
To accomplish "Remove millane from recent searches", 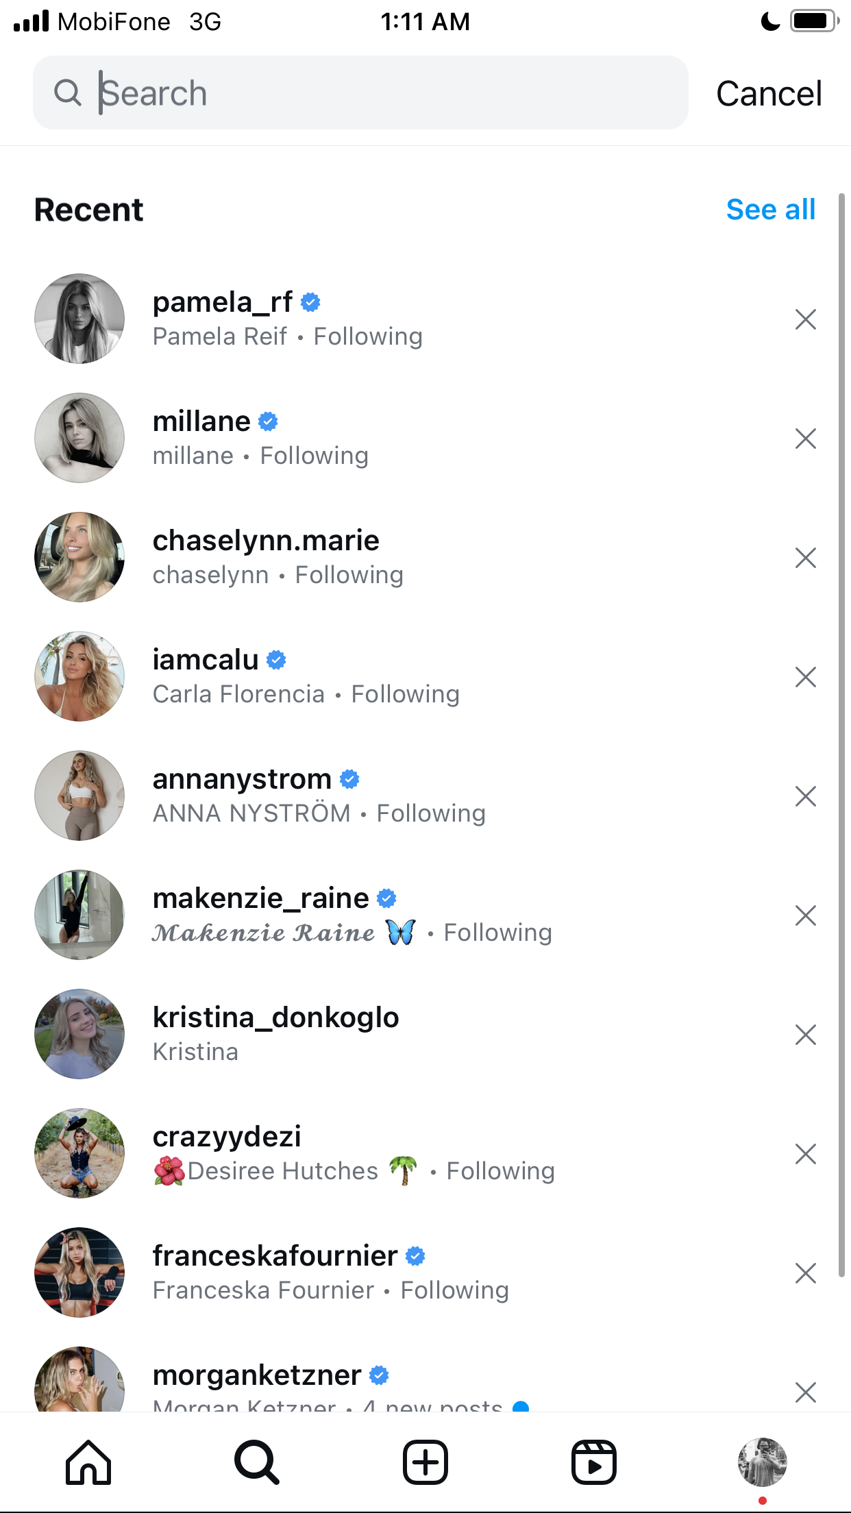I will (x=806, y=439).
